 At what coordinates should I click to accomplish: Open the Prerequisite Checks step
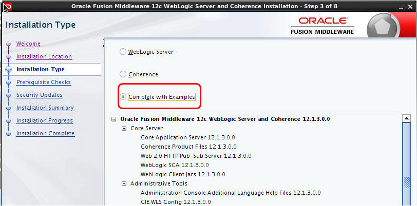(x=44, y=82)
